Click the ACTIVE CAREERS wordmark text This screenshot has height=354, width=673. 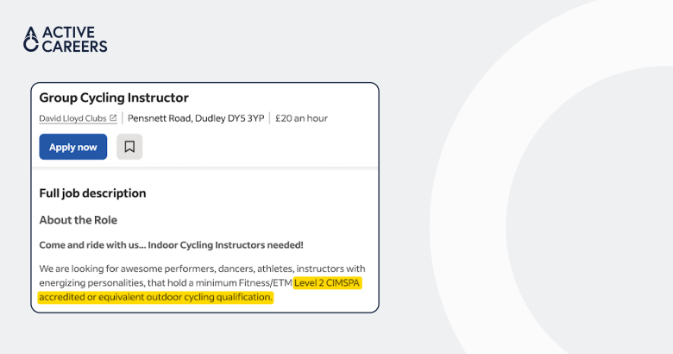[75, 39]
